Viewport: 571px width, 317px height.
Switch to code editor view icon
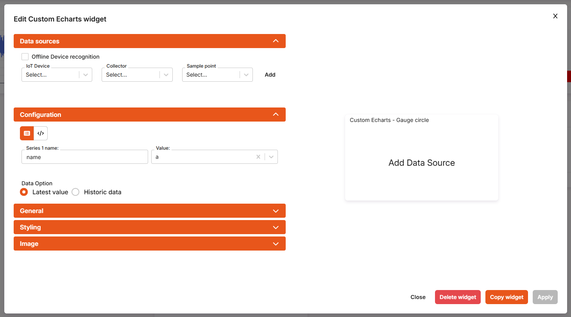[x=41, y=133]
